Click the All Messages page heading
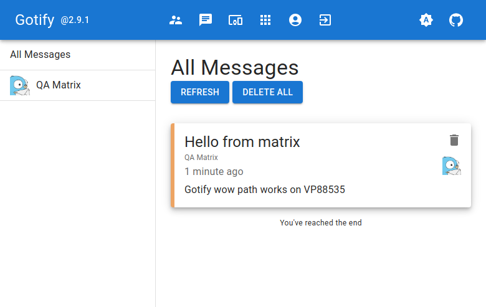This screenshot has height=307, width=486. [x=235, y=67]
